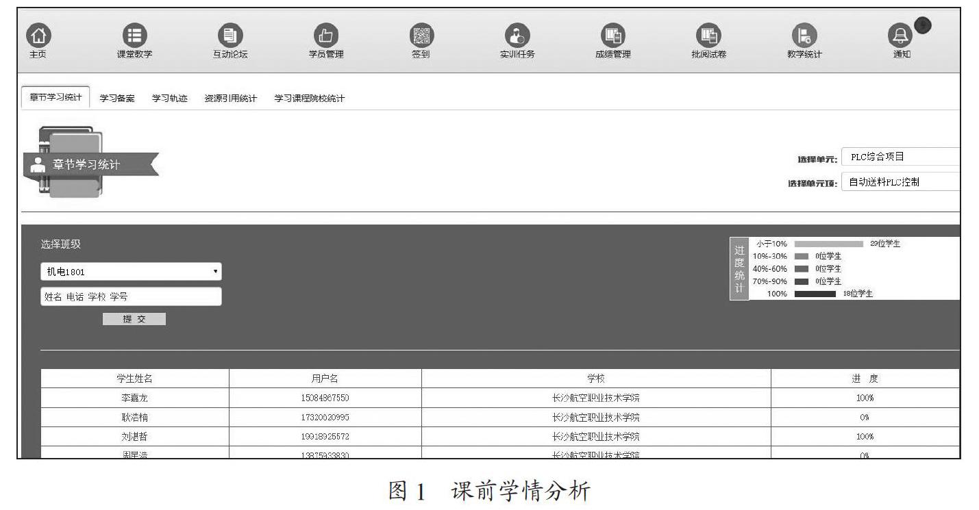Open the 签到 QR check-in icon

421,36
